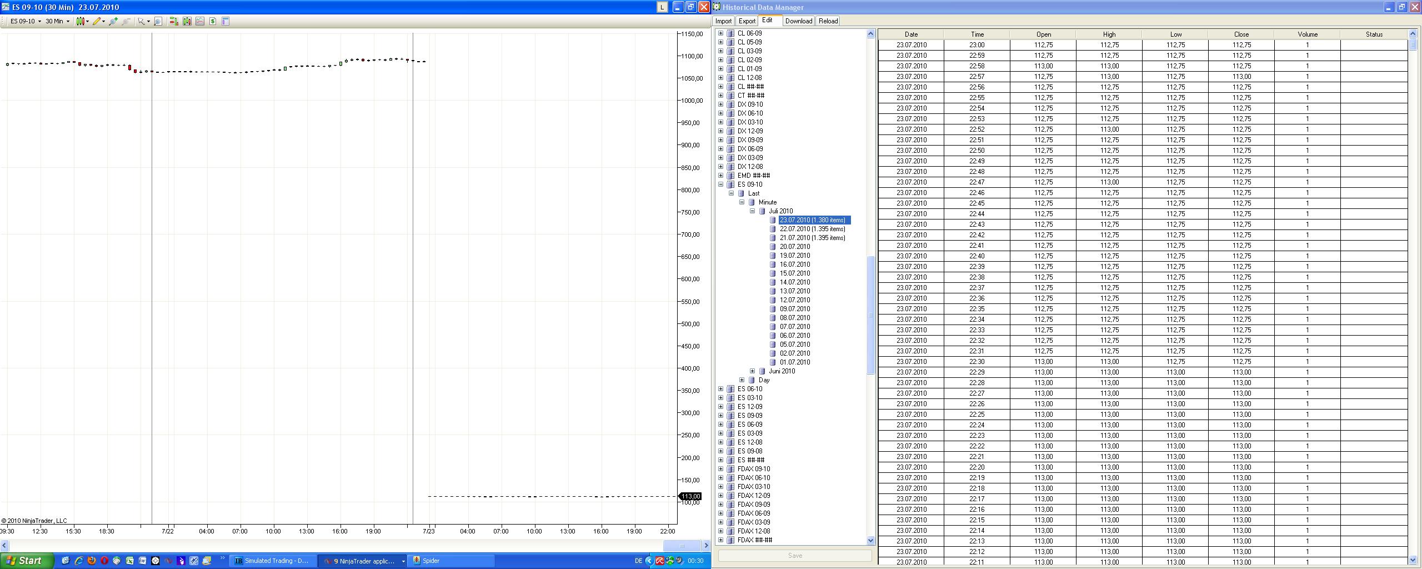The image size is (1422, 569).
Task: Click the Volume column header
Action: tap(1308, 34)
